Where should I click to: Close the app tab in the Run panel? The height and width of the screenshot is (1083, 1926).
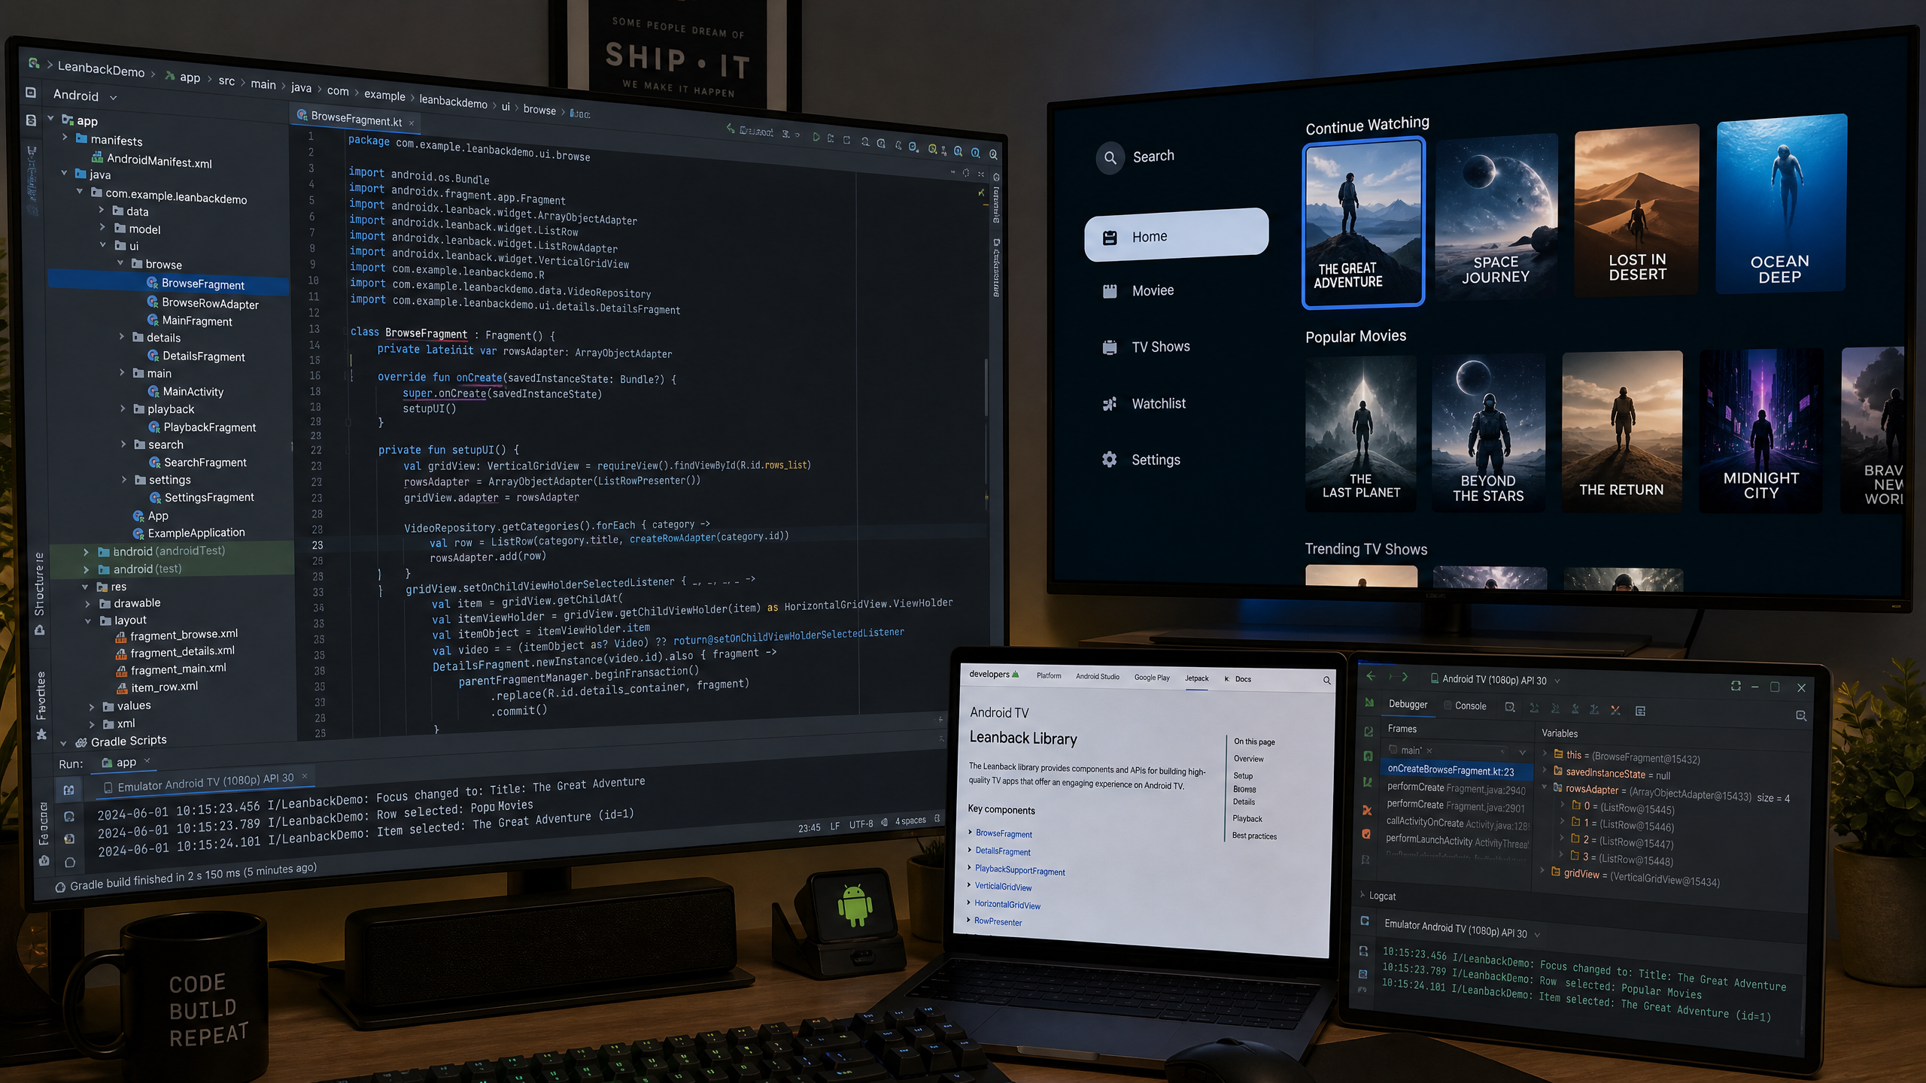(147, 761)
